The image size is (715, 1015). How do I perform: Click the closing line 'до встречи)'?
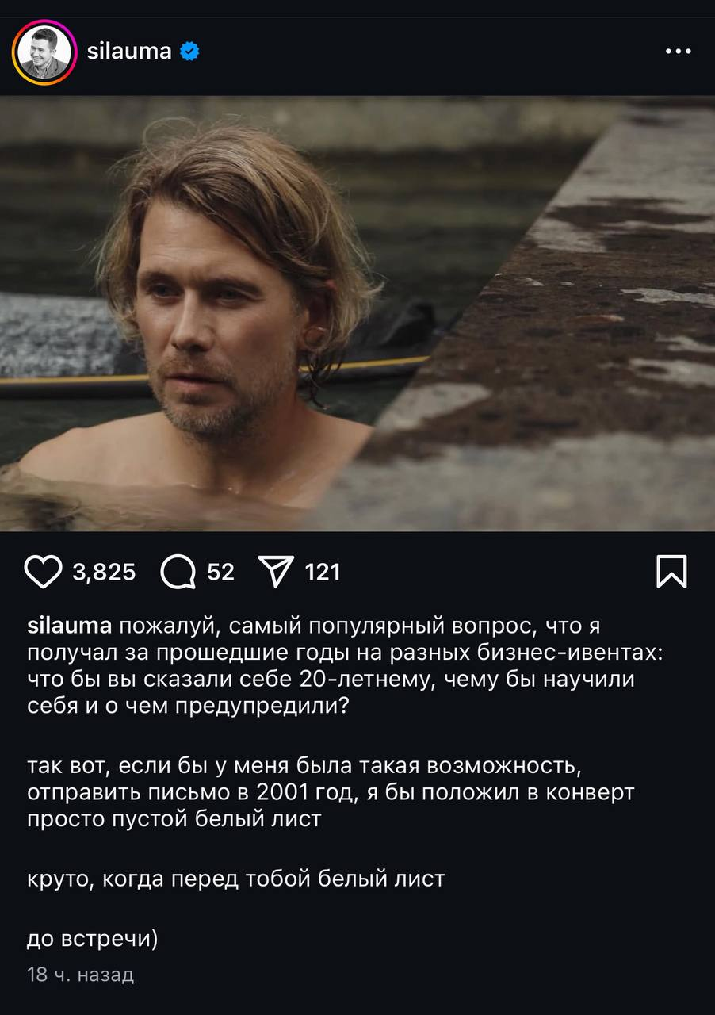[93, 940]
